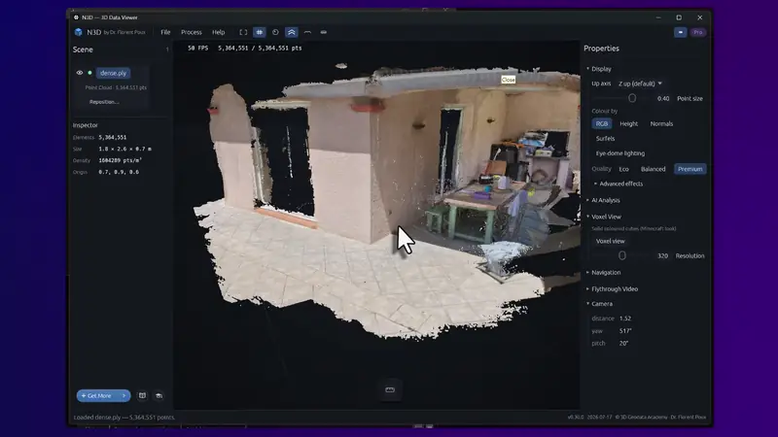This screenshot has width=778, height=437.
Task: Expand the Flythrough Video section
Action: [x=612, y=288]
